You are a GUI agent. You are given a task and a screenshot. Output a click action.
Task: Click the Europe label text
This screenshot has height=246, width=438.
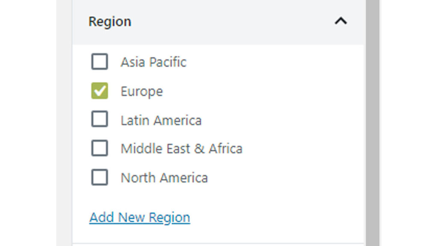pos(142,91)
